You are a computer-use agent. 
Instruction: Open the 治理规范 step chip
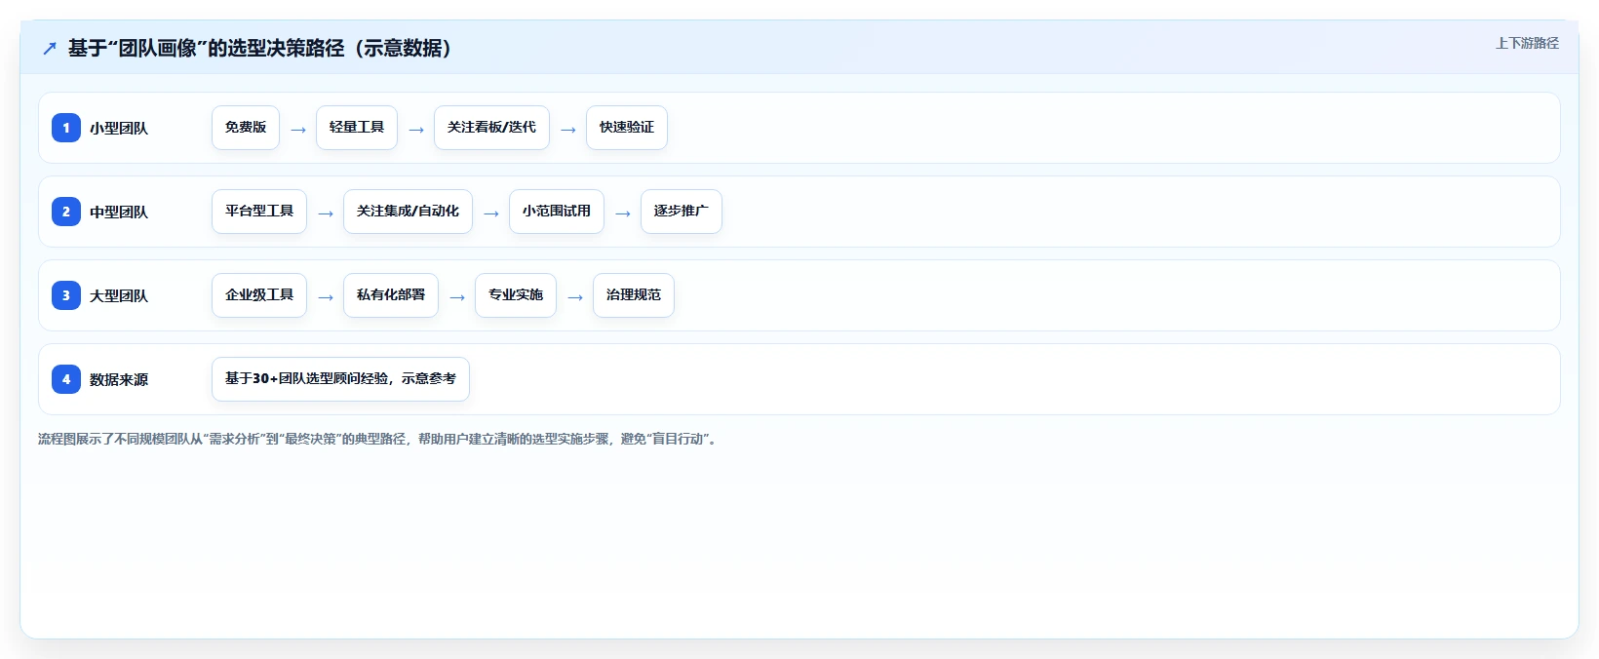click(x=634, y=295)
